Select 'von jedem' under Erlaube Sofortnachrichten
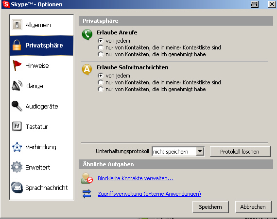Image resolution: width=277 pixels, height=219 pixels. pyautogui.click(x=100, y=76)
